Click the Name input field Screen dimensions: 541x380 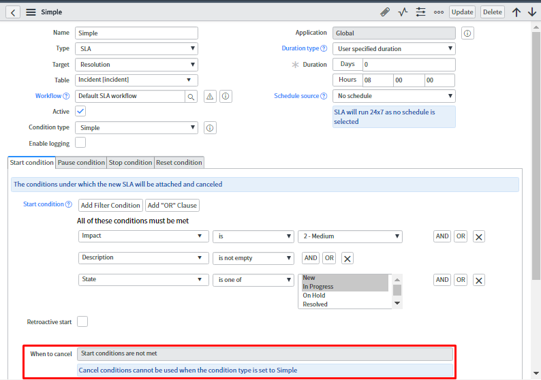[x=137, y=33]
